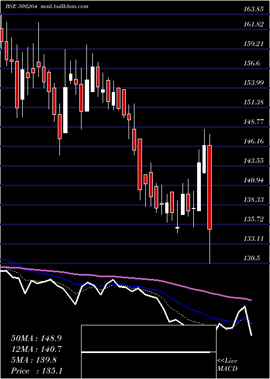Select the 146.16 price level label

coord(253,141)
